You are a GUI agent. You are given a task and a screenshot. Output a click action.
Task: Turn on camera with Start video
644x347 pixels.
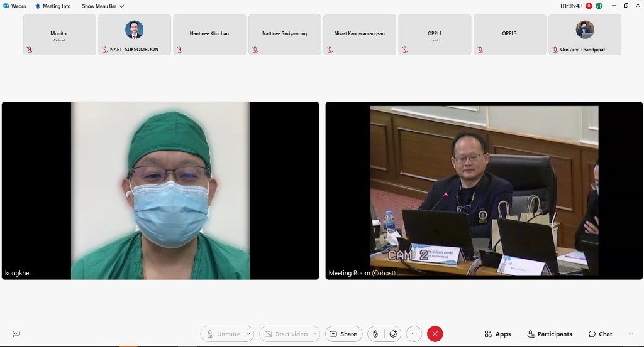click(x=286, y=334)
